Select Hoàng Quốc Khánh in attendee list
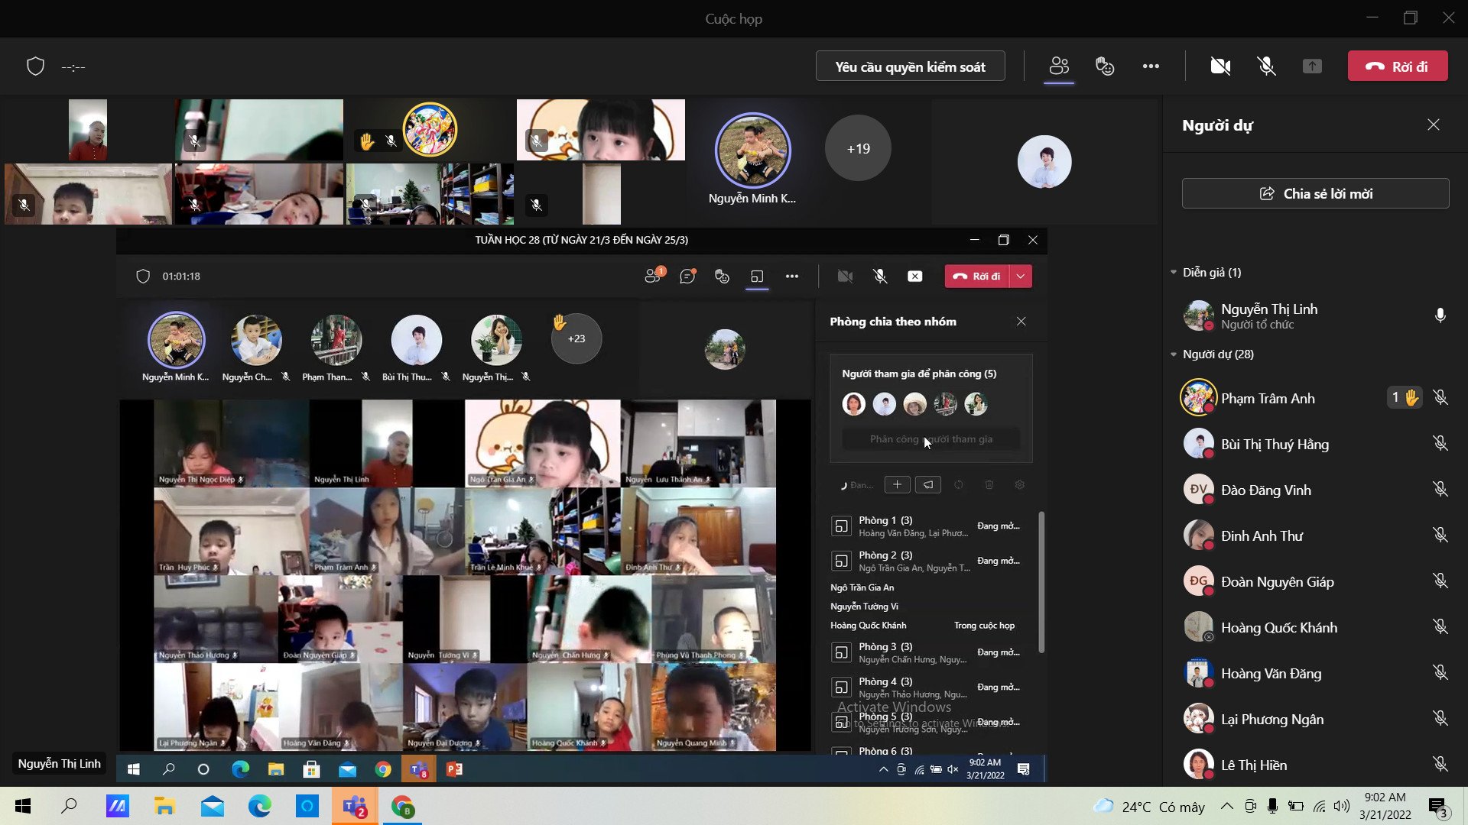This screenshot has height=825, width=1468. [1278, 627]
